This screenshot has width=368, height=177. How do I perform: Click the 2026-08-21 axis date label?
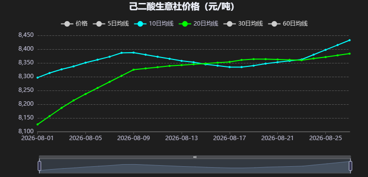point(277,138)
